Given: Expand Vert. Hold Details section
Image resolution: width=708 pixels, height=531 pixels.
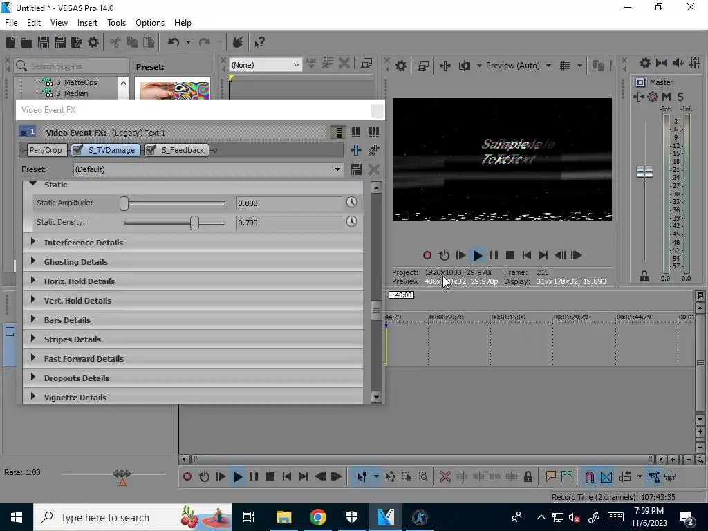Looking at the screenshot, I should tap(32, 300).
